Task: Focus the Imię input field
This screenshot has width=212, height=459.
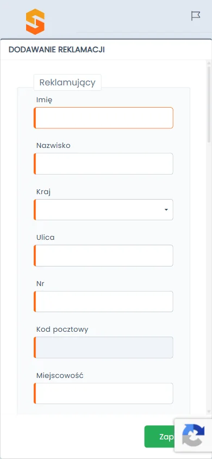Action: coord(103,117)
